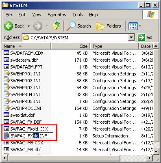Open the Tools menu
The image size is (161, 163).
pos(78,15)
